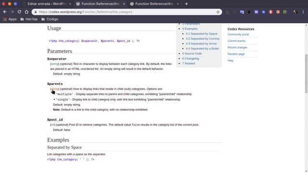Open the Apps grid in bookmarks bar
Image resolution: width=308 pixels, height=173 pixels.
tap(10, 19)
